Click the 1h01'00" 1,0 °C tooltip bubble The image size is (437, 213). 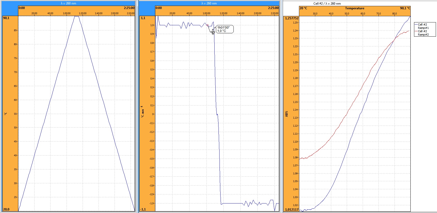pyautogui.click(x=224, y=29)
